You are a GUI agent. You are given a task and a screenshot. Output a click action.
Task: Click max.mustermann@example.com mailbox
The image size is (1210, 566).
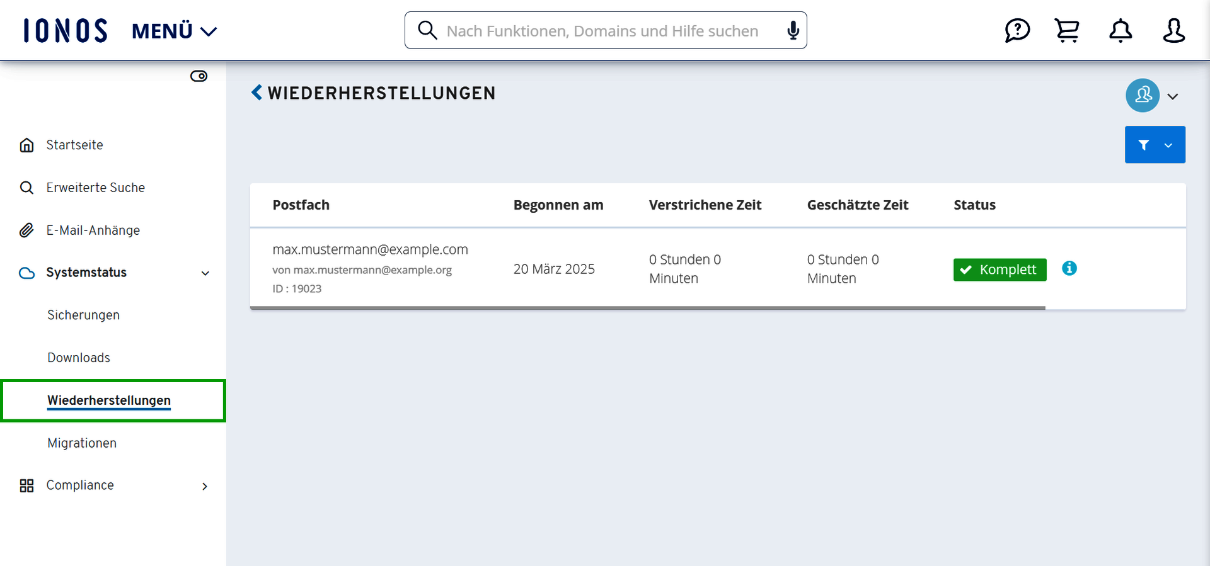pos(370,249)
